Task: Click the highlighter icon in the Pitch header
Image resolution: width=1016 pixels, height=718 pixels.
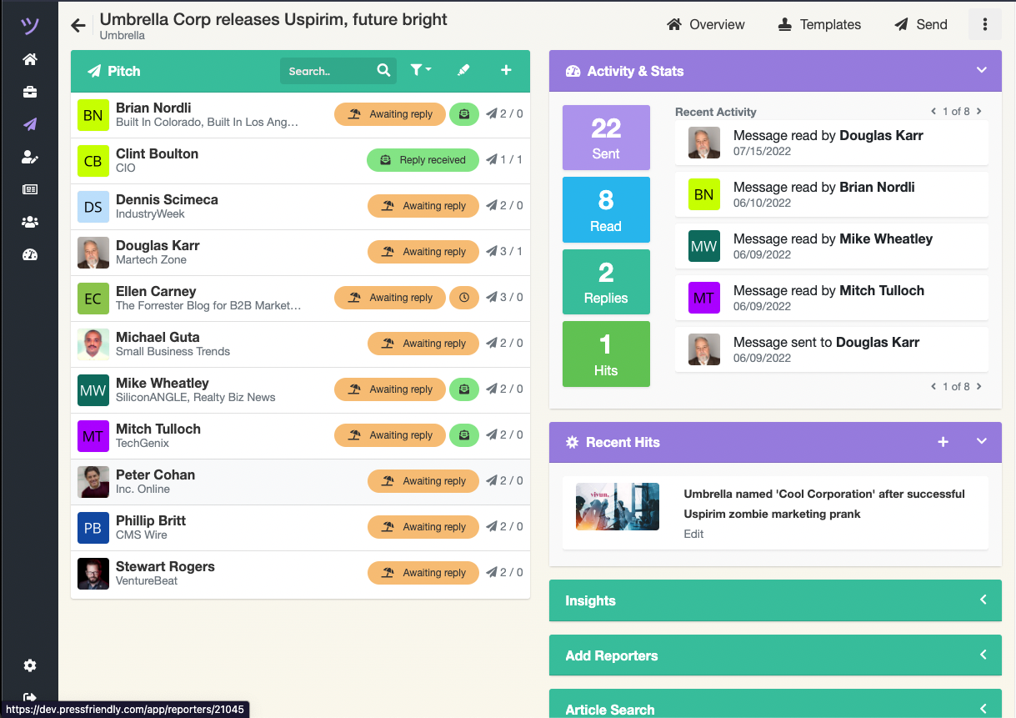Action: [464, 71]
